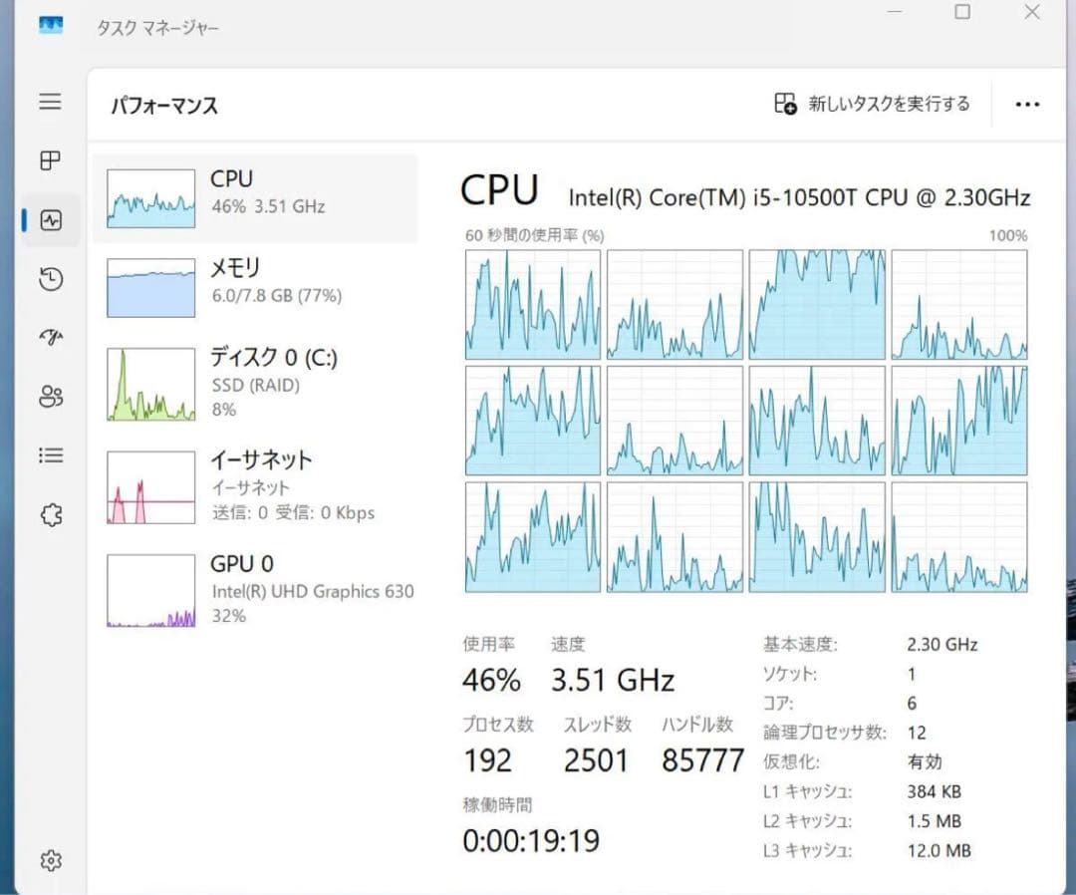
Task: Open Task Manager settings
Action: tap(50, 860)
